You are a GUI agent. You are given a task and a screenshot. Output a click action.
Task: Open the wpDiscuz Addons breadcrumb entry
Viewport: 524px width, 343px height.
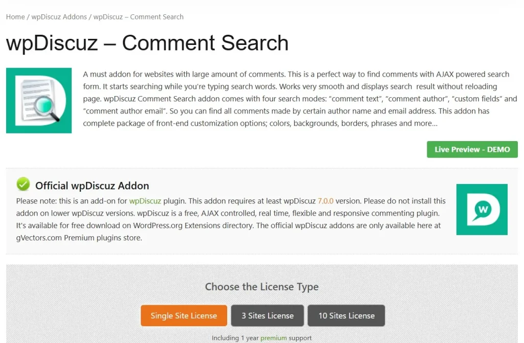click(58, 17)
